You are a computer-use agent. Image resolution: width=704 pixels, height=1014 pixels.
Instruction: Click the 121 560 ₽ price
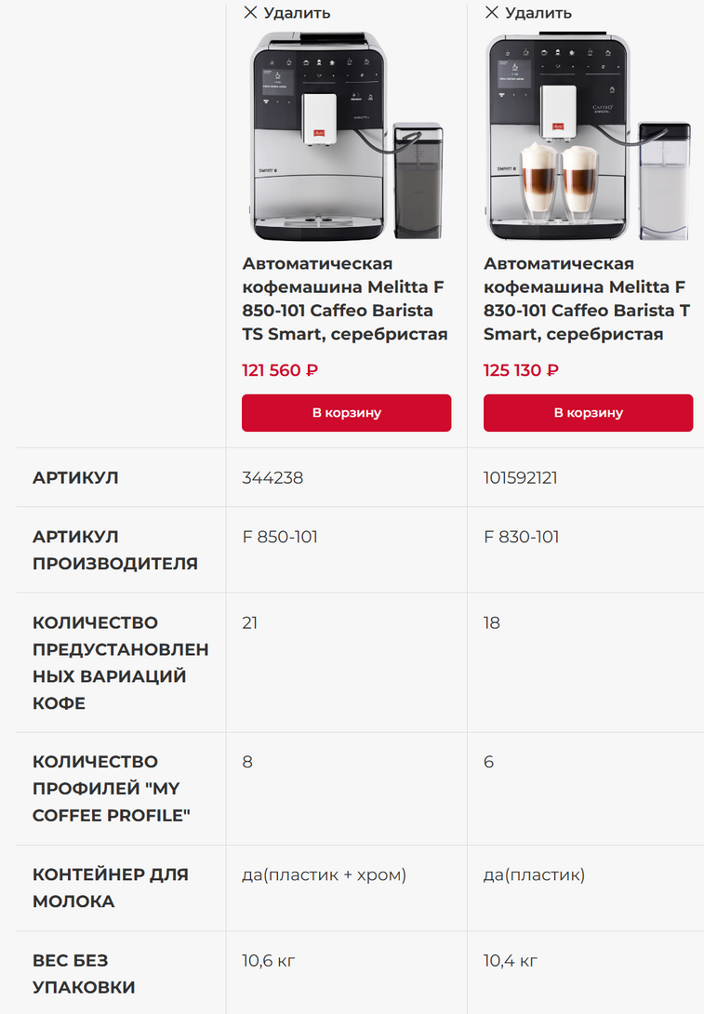(x=280, y=370)
